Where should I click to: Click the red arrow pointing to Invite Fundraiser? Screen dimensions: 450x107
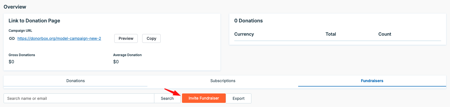[x=173, y=92]
